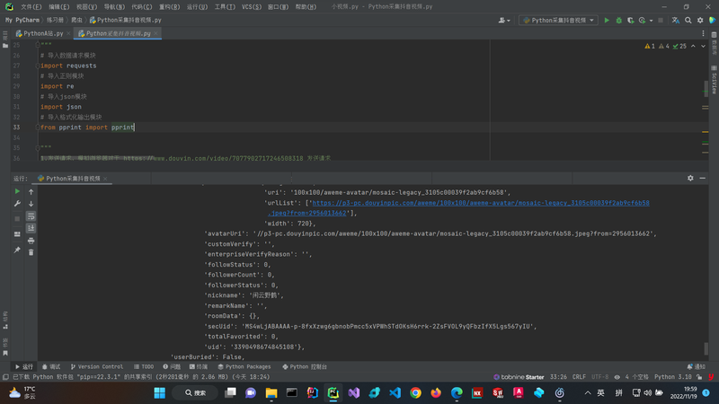Run the Python采集抖音视频 configuration from the top toolbar
719x404 pixels.
coord(607,20)
